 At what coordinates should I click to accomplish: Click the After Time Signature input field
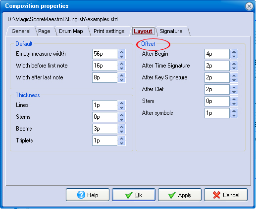click(x=217, y=66)
